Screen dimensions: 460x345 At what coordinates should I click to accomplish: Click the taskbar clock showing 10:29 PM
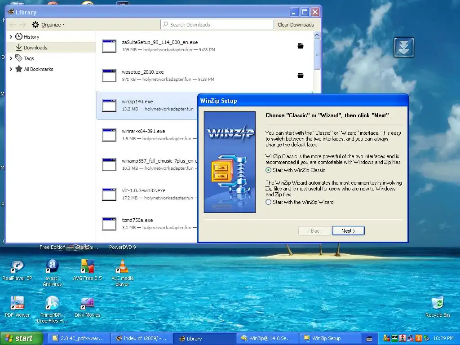click(x=443, y=339)
